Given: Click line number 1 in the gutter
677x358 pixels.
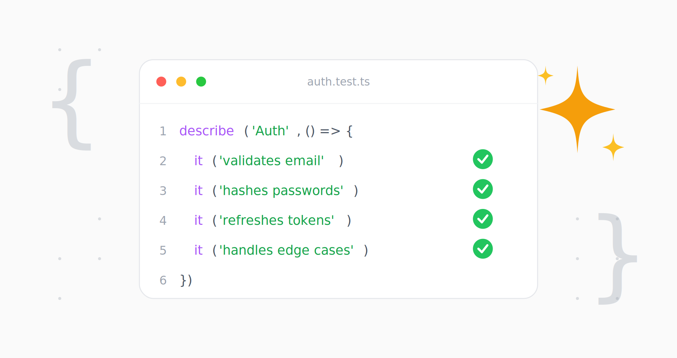Looking at the screenshot, I should click(x=163, y=131).
